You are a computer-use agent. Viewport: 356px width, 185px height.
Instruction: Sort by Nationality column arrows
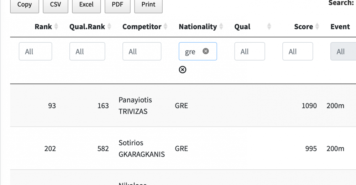coord(221,27)
